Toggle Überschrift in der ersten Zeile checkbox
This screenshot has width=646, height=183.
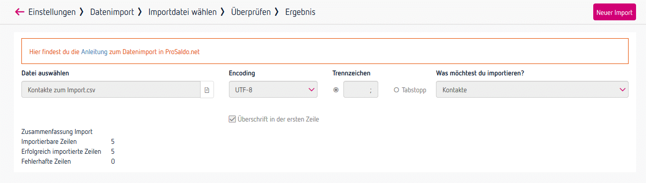point(232,119)
